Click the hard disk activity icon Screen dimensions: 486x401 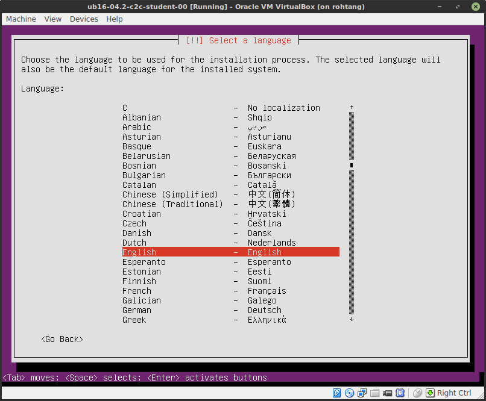pyautogui.click(x=336, y=393)
